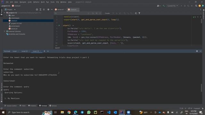Open terminal tabs dropdown chevron

(x=48, y=51)
